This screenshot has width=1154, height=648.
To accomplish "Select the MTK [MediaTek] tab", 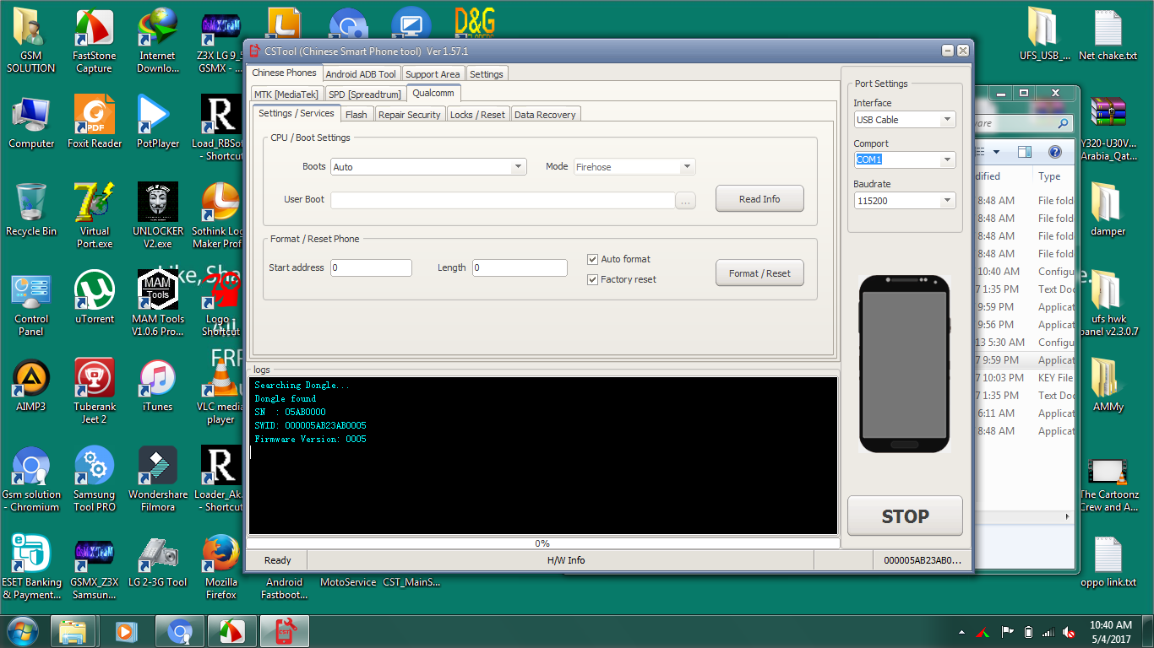I will pos(286,94).
